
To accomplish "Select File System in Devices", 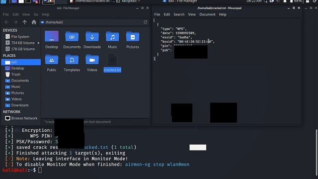I will click(20, 36).
